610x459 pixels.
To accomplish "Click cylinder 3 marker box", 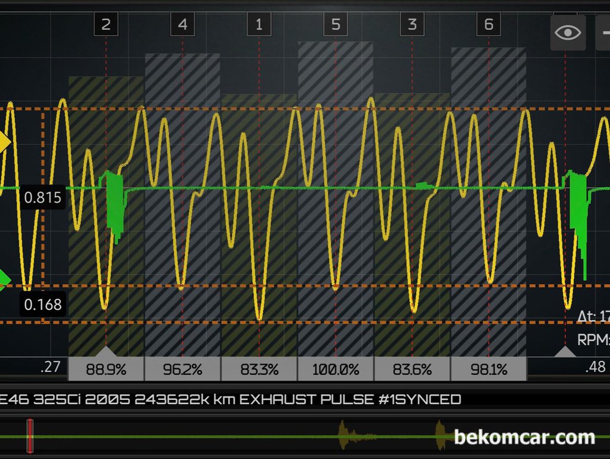I will [412, 24].
